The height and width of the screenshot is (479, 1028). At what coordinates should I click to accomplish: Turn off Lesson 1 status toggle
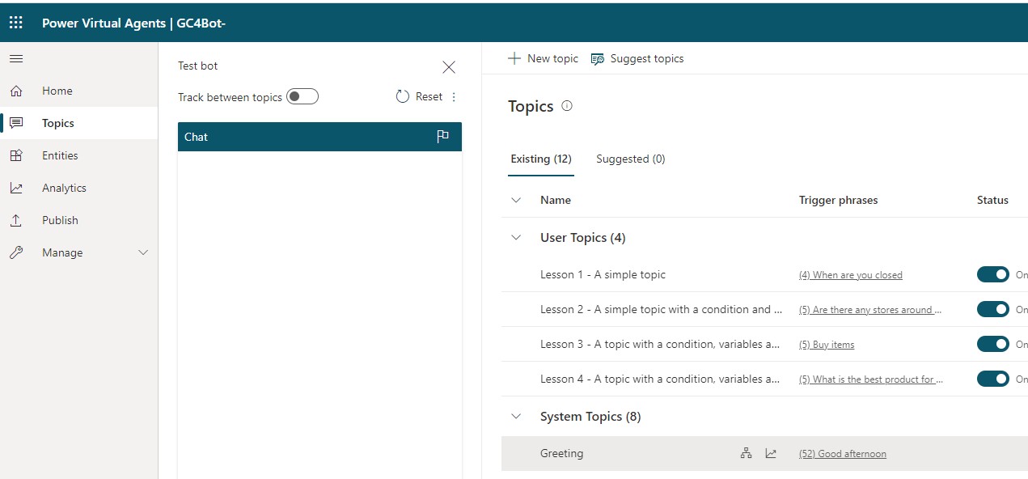[992, 275]
